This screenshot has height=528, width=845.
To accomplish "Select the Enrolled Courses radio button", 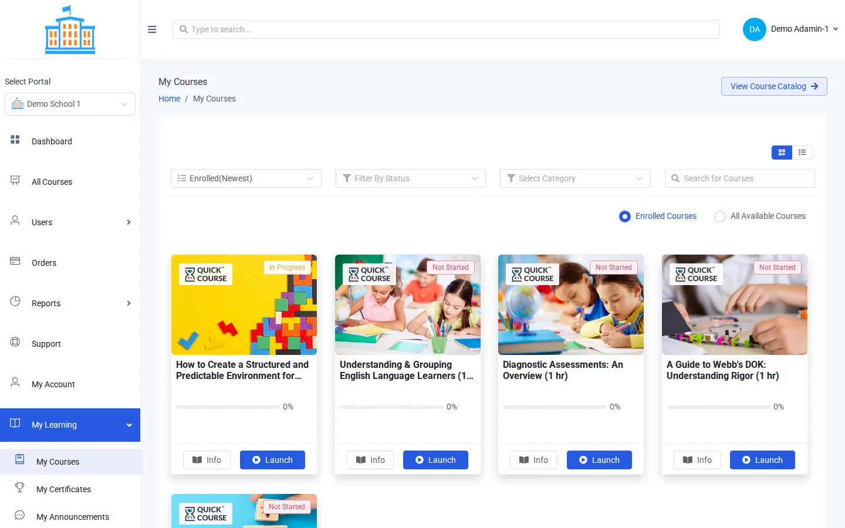I will pyautogui.click(x=625, y=216).
